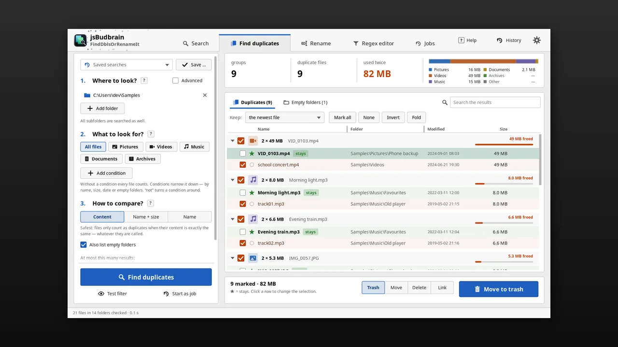Click the music icon of Evening train.mp3 group
618x347 pixels.
[253, 219]
